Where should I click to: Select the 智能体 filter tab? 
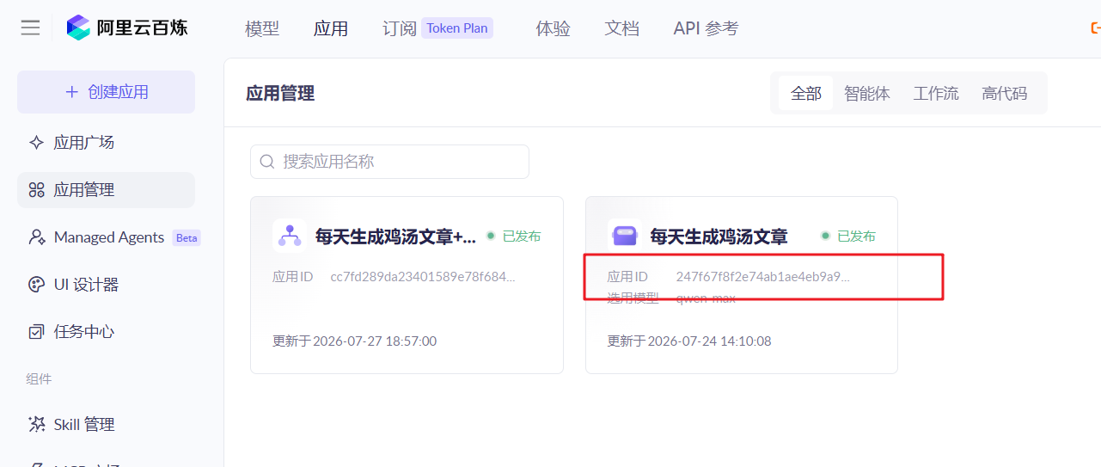[x=867, y=94]
